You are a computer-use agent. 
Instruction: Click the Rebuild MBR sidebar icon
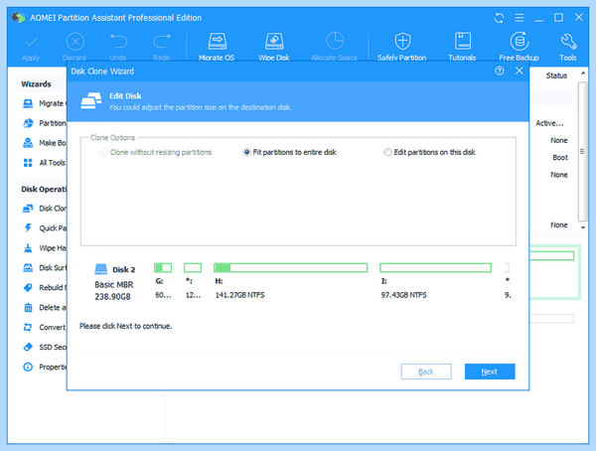click(x=28, y=287)
